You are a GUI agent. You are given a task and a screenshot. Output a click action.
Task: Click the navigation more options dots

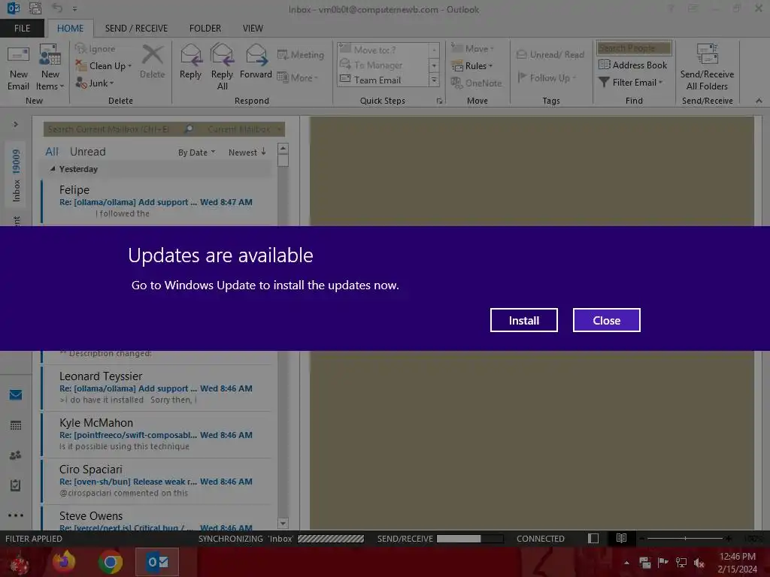pyautogui.click(x=16, y=515)
